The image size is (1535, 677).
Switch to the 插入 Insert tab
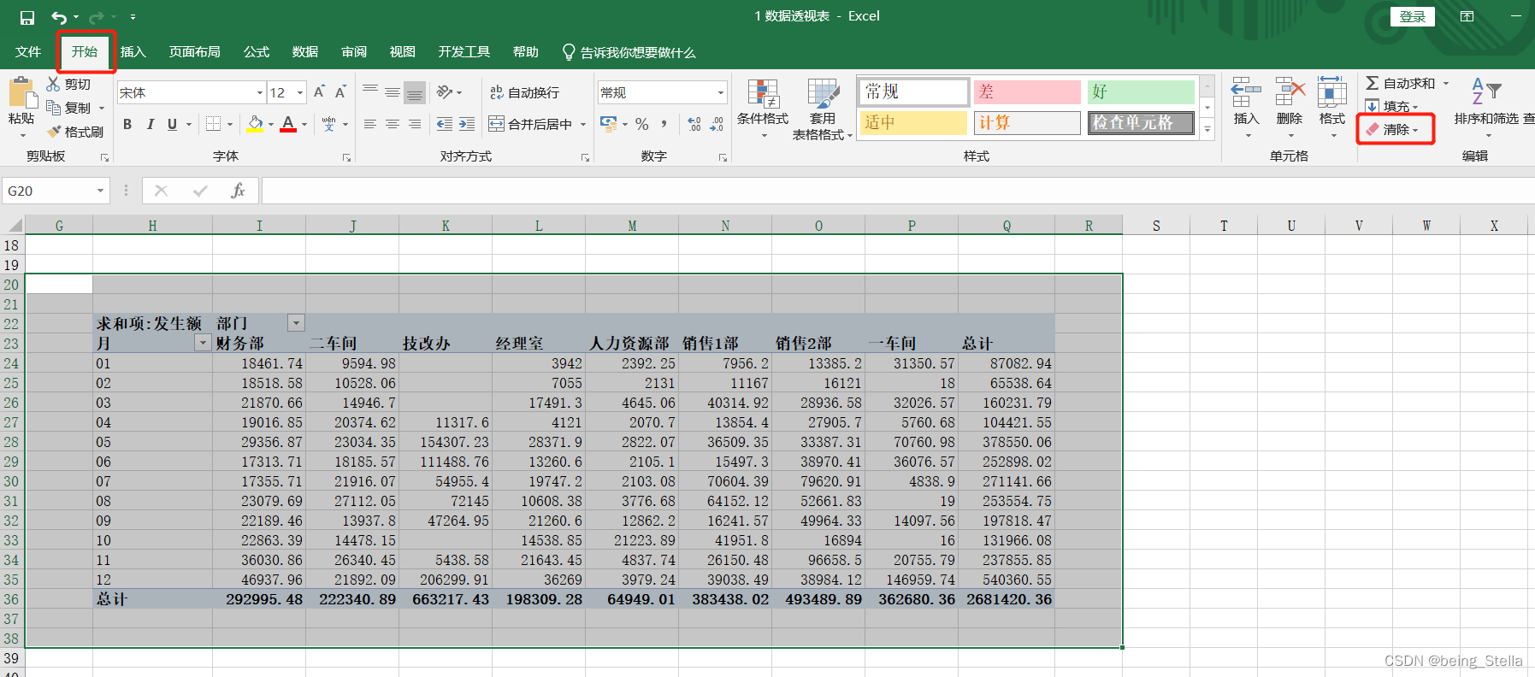pyautogui.click(x=133, y=52)
